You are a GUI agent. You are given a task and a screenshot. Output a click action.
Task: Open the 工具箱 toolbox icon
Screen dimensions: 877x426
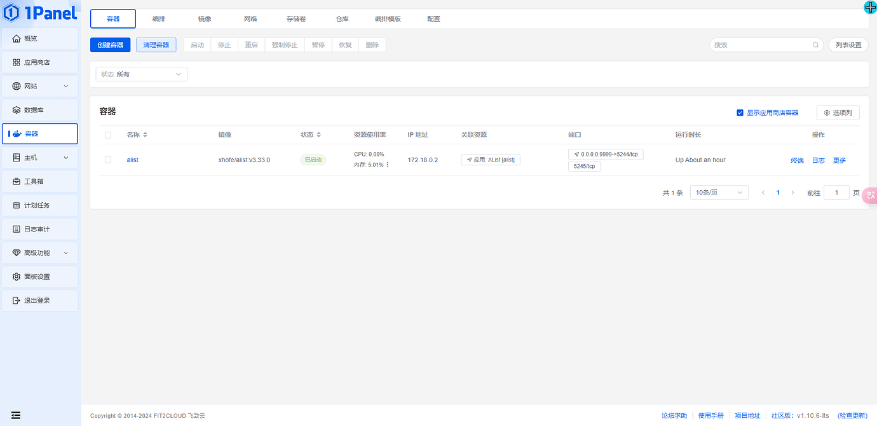coord(18,181)
